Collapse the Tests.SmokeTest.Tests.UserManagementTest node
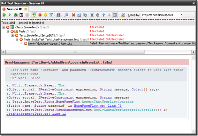198x136 pixels. point(17,39)
